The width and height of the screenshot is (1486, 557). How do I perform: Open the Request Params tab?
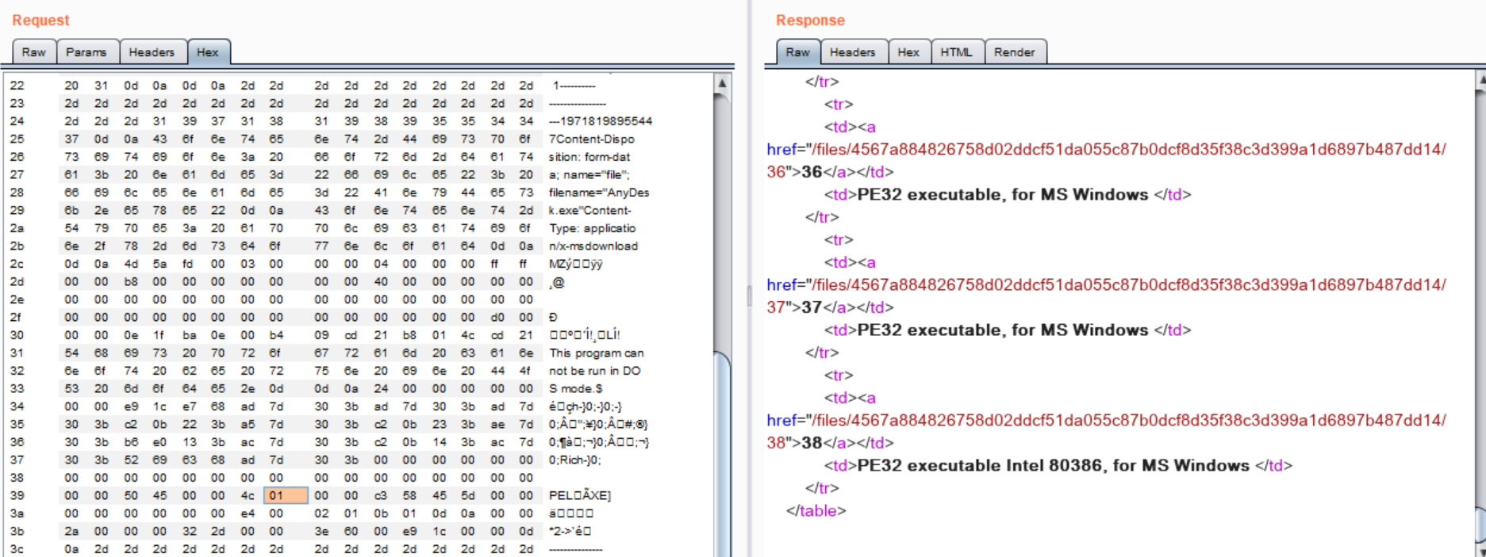point(86,52)
